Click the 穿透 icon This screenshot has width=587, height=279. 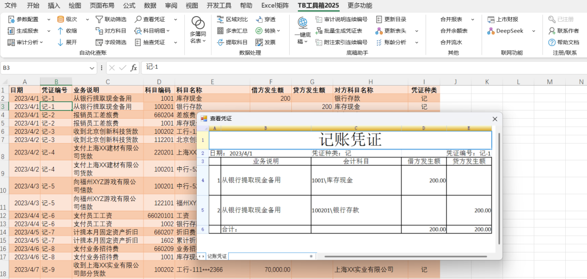pos(259,20)
